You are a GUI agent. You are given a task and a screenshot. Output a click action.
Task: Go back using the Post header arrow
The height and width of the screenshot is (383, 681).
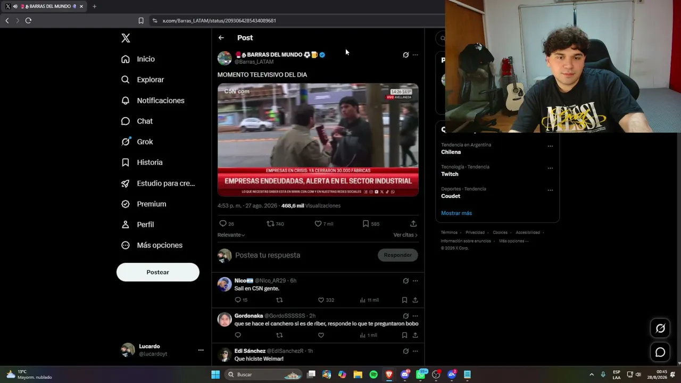coord(221,38)
